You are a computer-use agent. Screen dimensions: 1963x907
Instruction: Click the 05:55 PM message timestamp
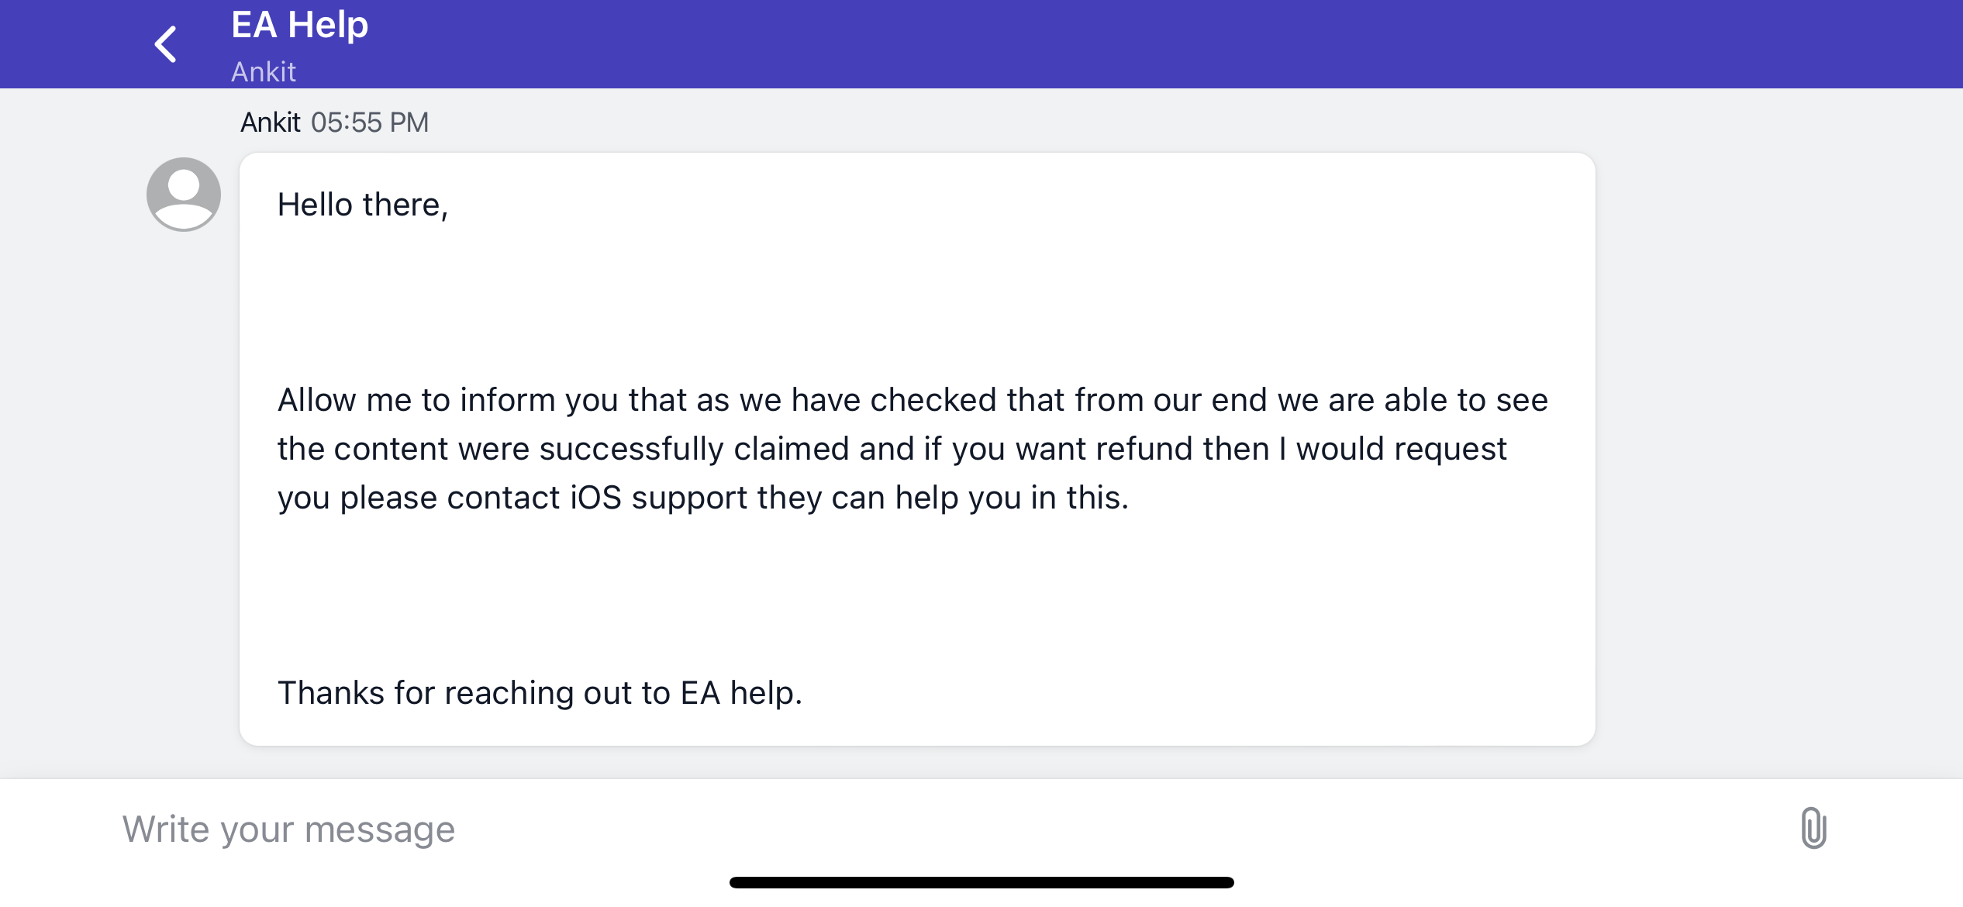(370, 122)
